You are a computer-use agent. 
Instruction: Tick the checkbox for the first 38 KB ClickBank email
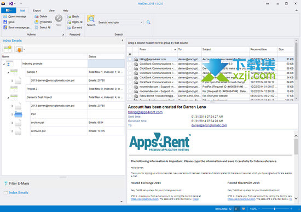coord(130,68)
